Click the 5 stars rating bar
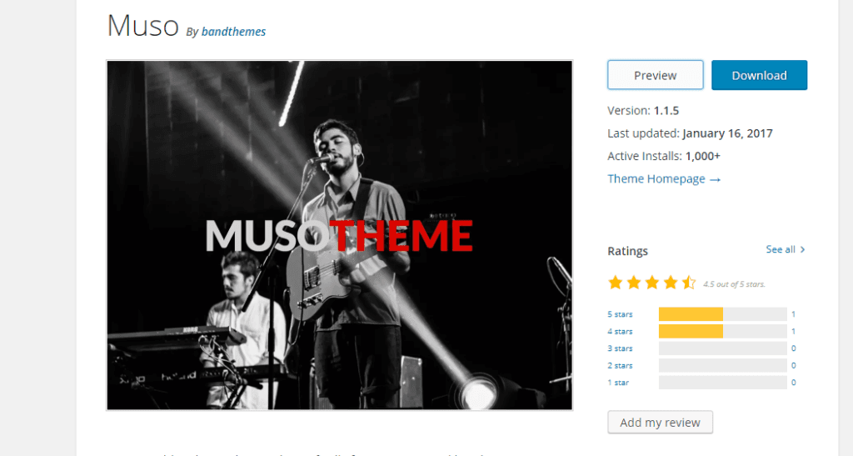The image size is (853, 456). [x=722, y=314]
